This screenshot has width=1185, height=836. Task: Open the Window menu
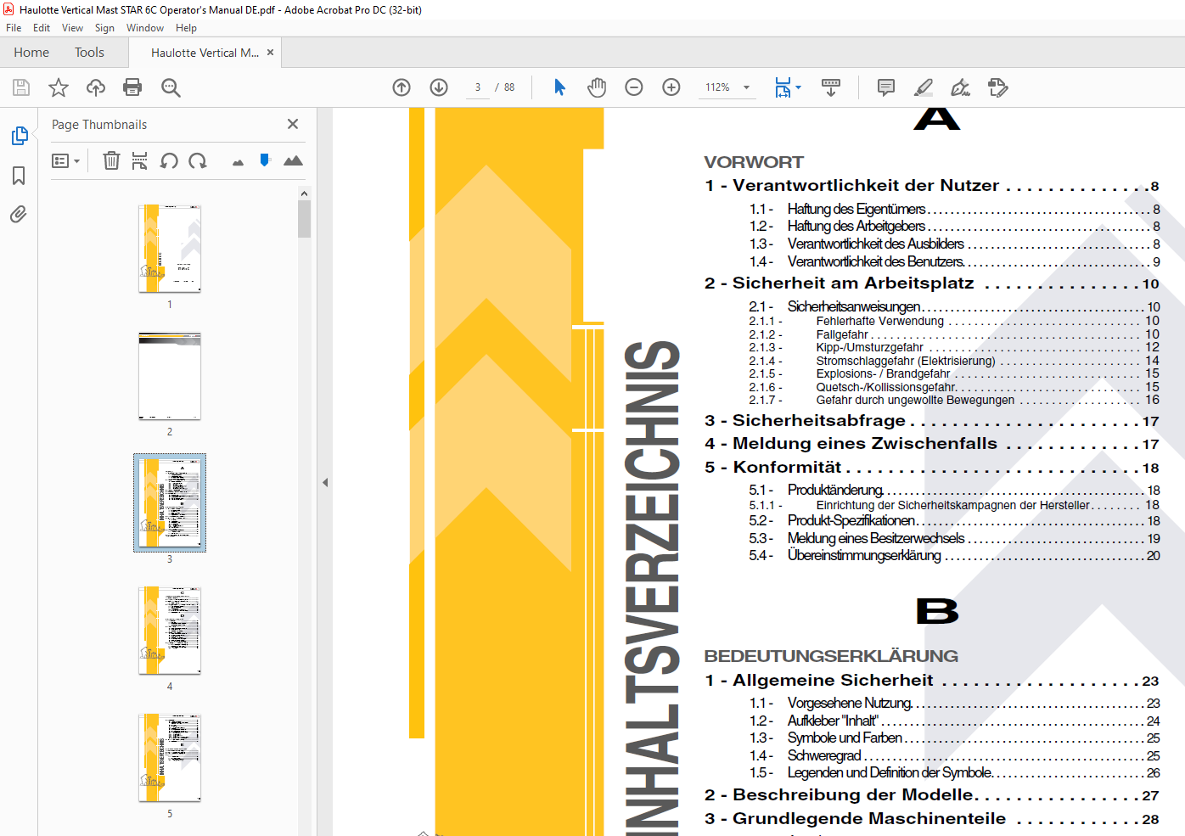click(x=145, y=28)
